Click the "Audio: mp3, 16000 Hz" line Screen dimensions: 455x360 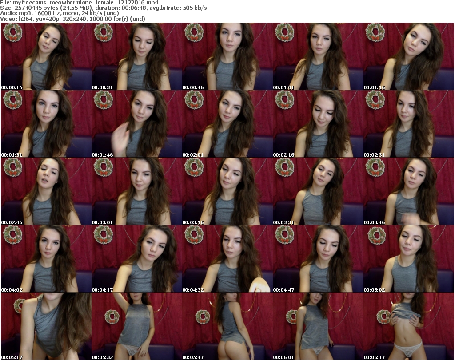point(60,13)
